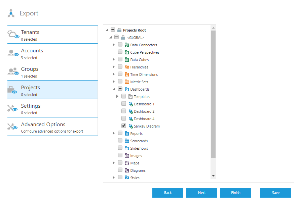Open the Advanced Options section
The height and width of the screenshot is (201, 301).
pos(52,127)
